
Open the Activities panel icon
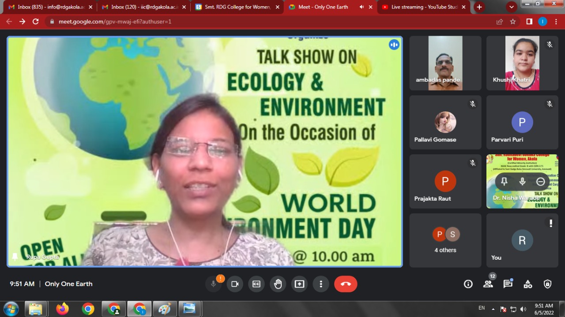527,284
